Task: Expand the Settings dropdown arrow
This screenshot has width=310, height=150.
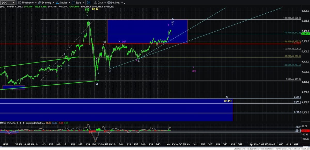Action: (122, 3)
